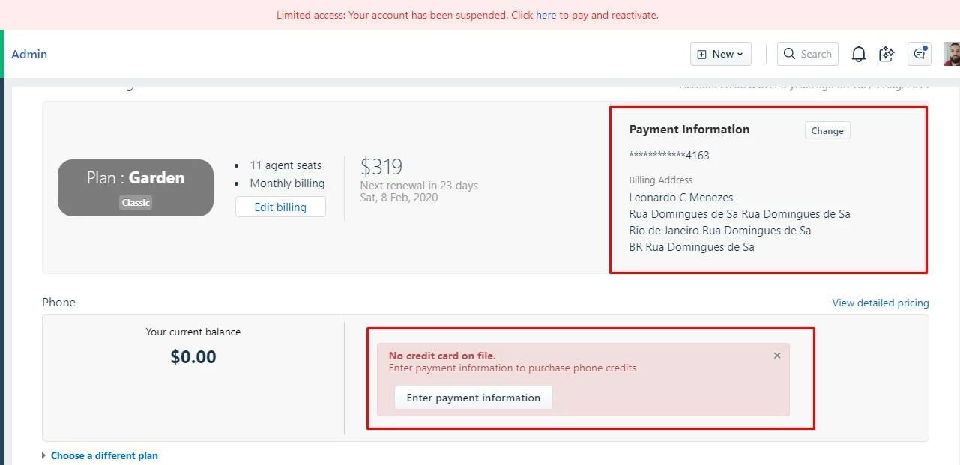Click the $319 price text

point(381,166)
